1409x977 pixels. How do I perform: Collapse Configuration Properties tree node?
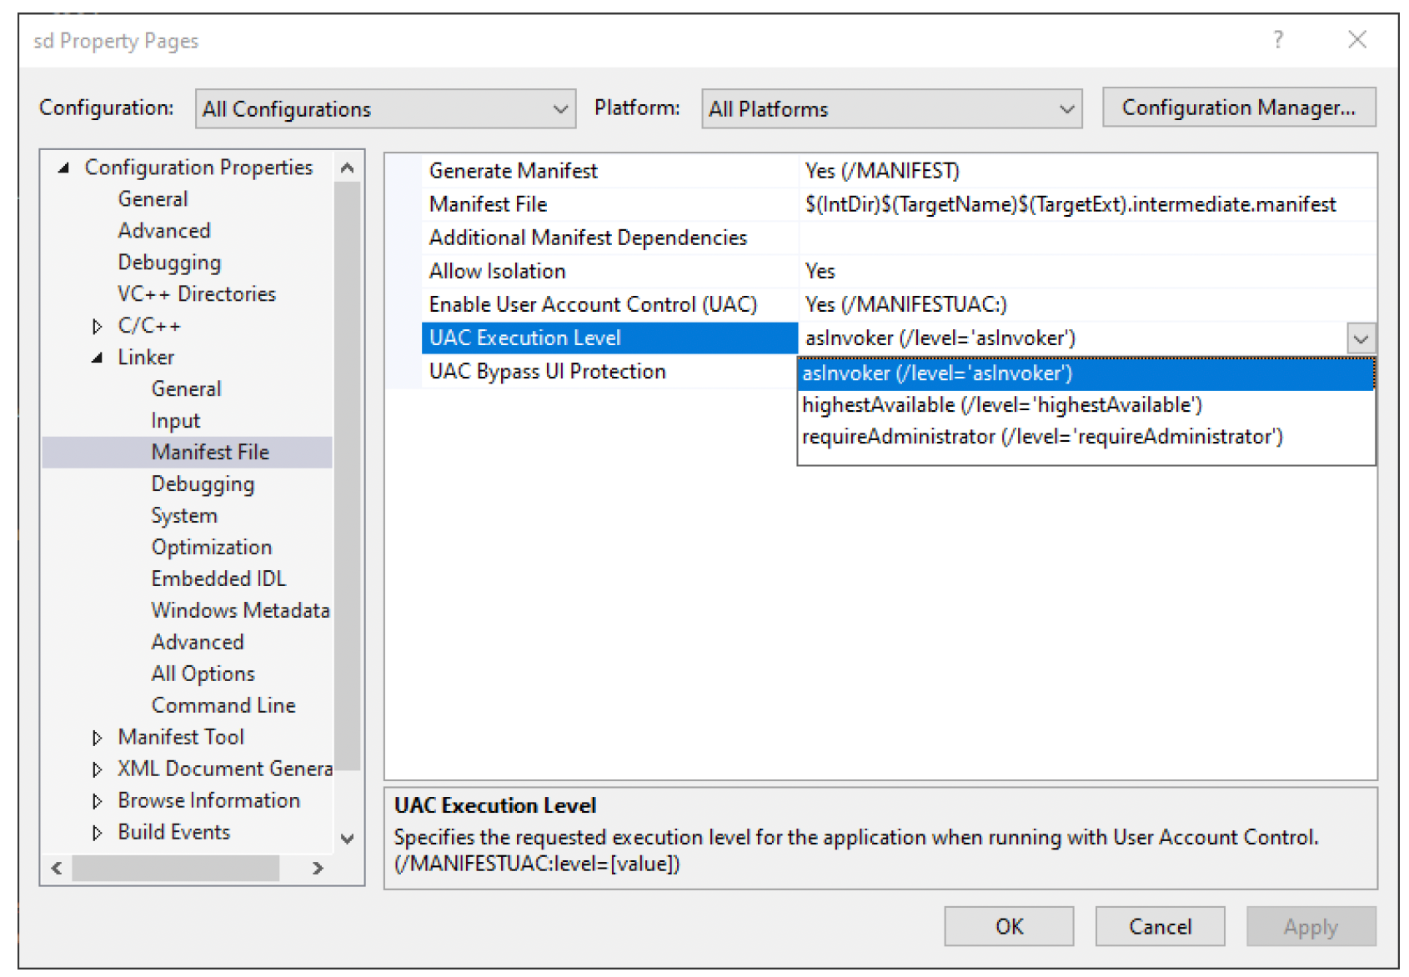(x=63, y=168)
